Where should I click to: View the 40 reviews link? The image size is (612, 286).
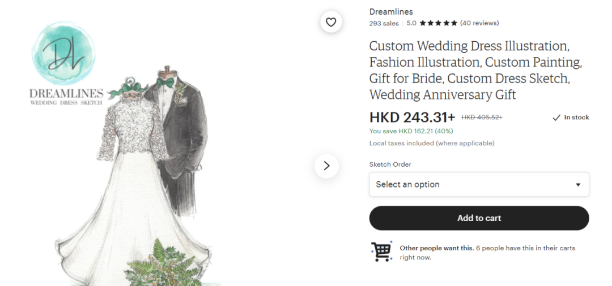479,23
